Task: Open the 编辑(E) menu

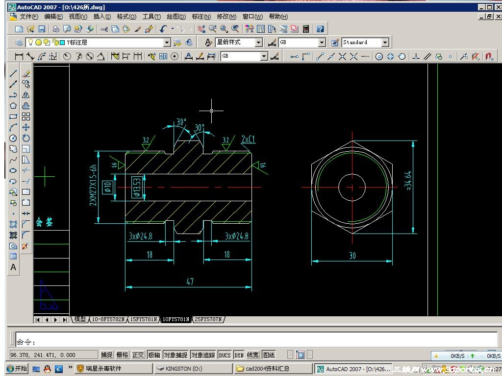Action: pyautogui.click(x=53, y=17)
